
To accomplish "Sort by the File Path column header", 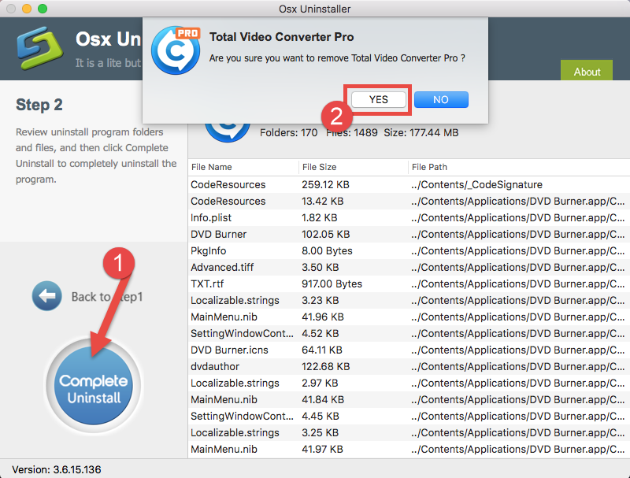I will click(429, 167).
